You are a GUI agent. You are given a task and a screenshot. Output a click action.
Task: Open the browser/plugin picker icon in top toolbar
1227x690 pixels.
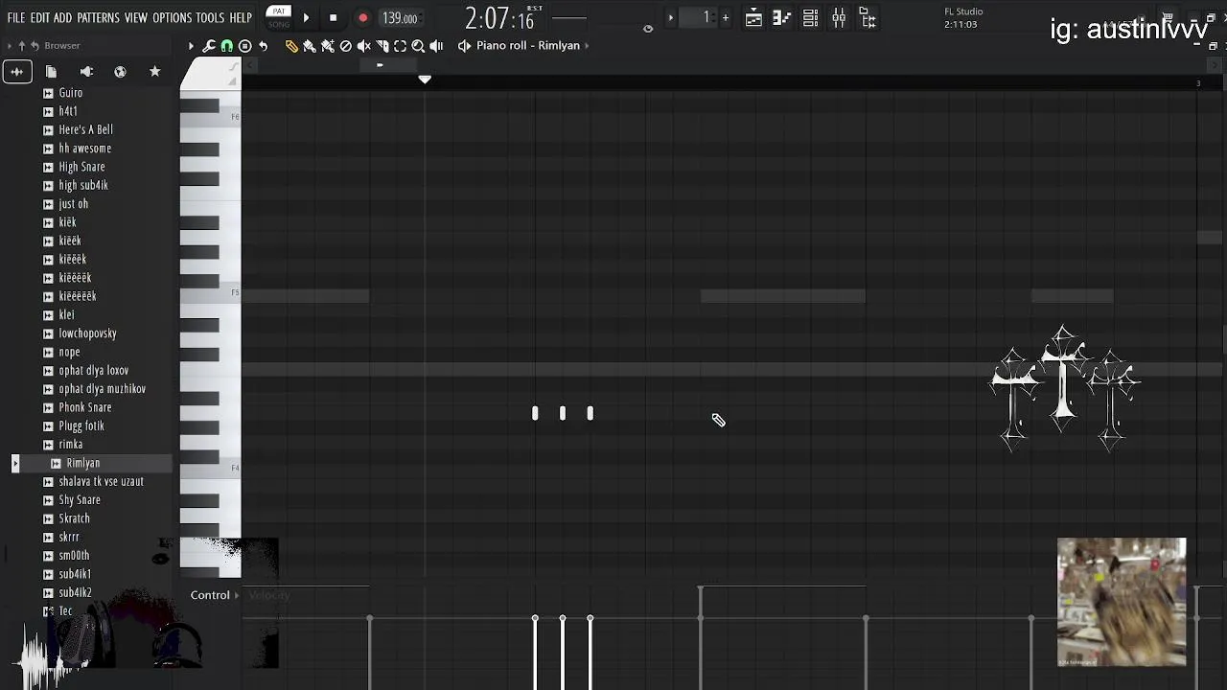868,17
